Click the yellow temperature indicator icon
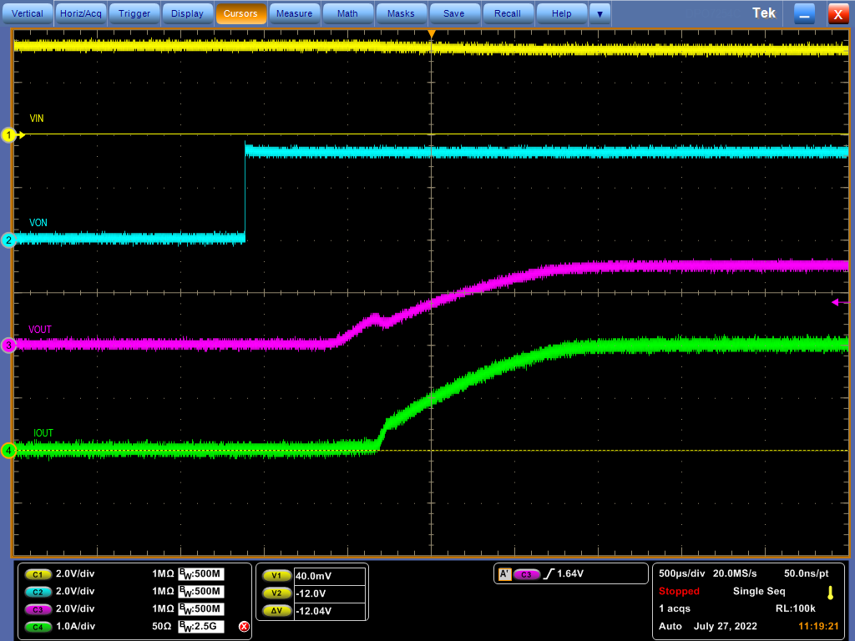855x641 pixels. coord(830,593)
